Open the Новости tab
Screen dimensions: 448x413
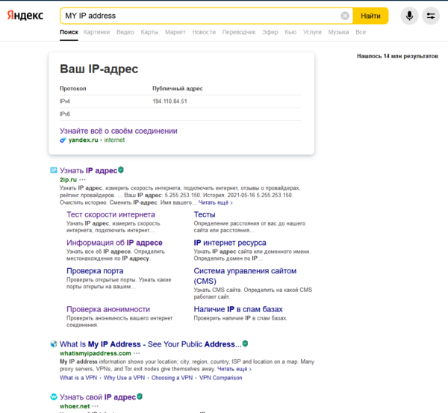click(x=204, y=32)
